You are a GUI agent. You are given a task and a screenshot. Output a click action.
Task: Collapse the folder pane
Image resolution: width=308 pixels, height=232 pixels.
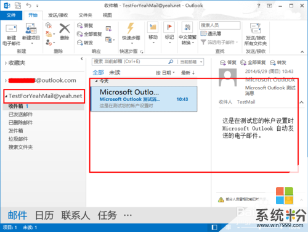click(82, 59)
